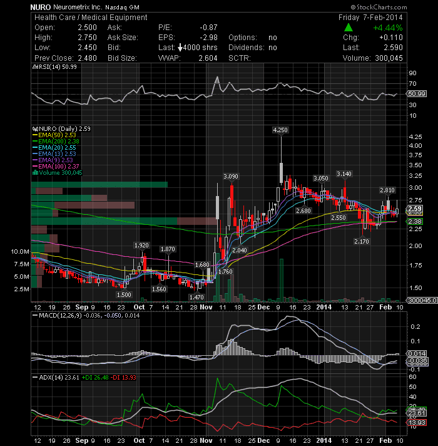Click the 50.99 RSI tag on right axis
438x446 pixels.
[417, 94]
